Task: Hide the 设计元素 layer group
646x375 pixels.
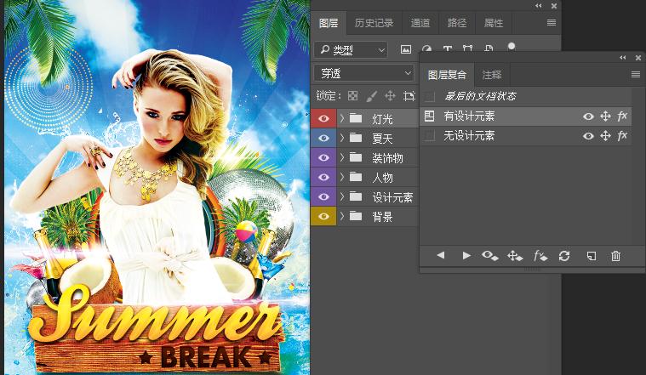Action: (x=323, y=196)
